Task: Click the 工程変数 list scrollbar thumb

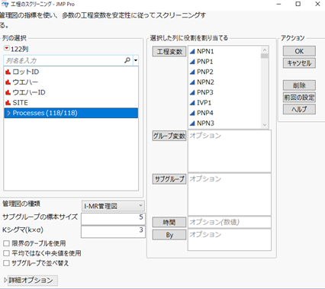Action: [265, 56]
